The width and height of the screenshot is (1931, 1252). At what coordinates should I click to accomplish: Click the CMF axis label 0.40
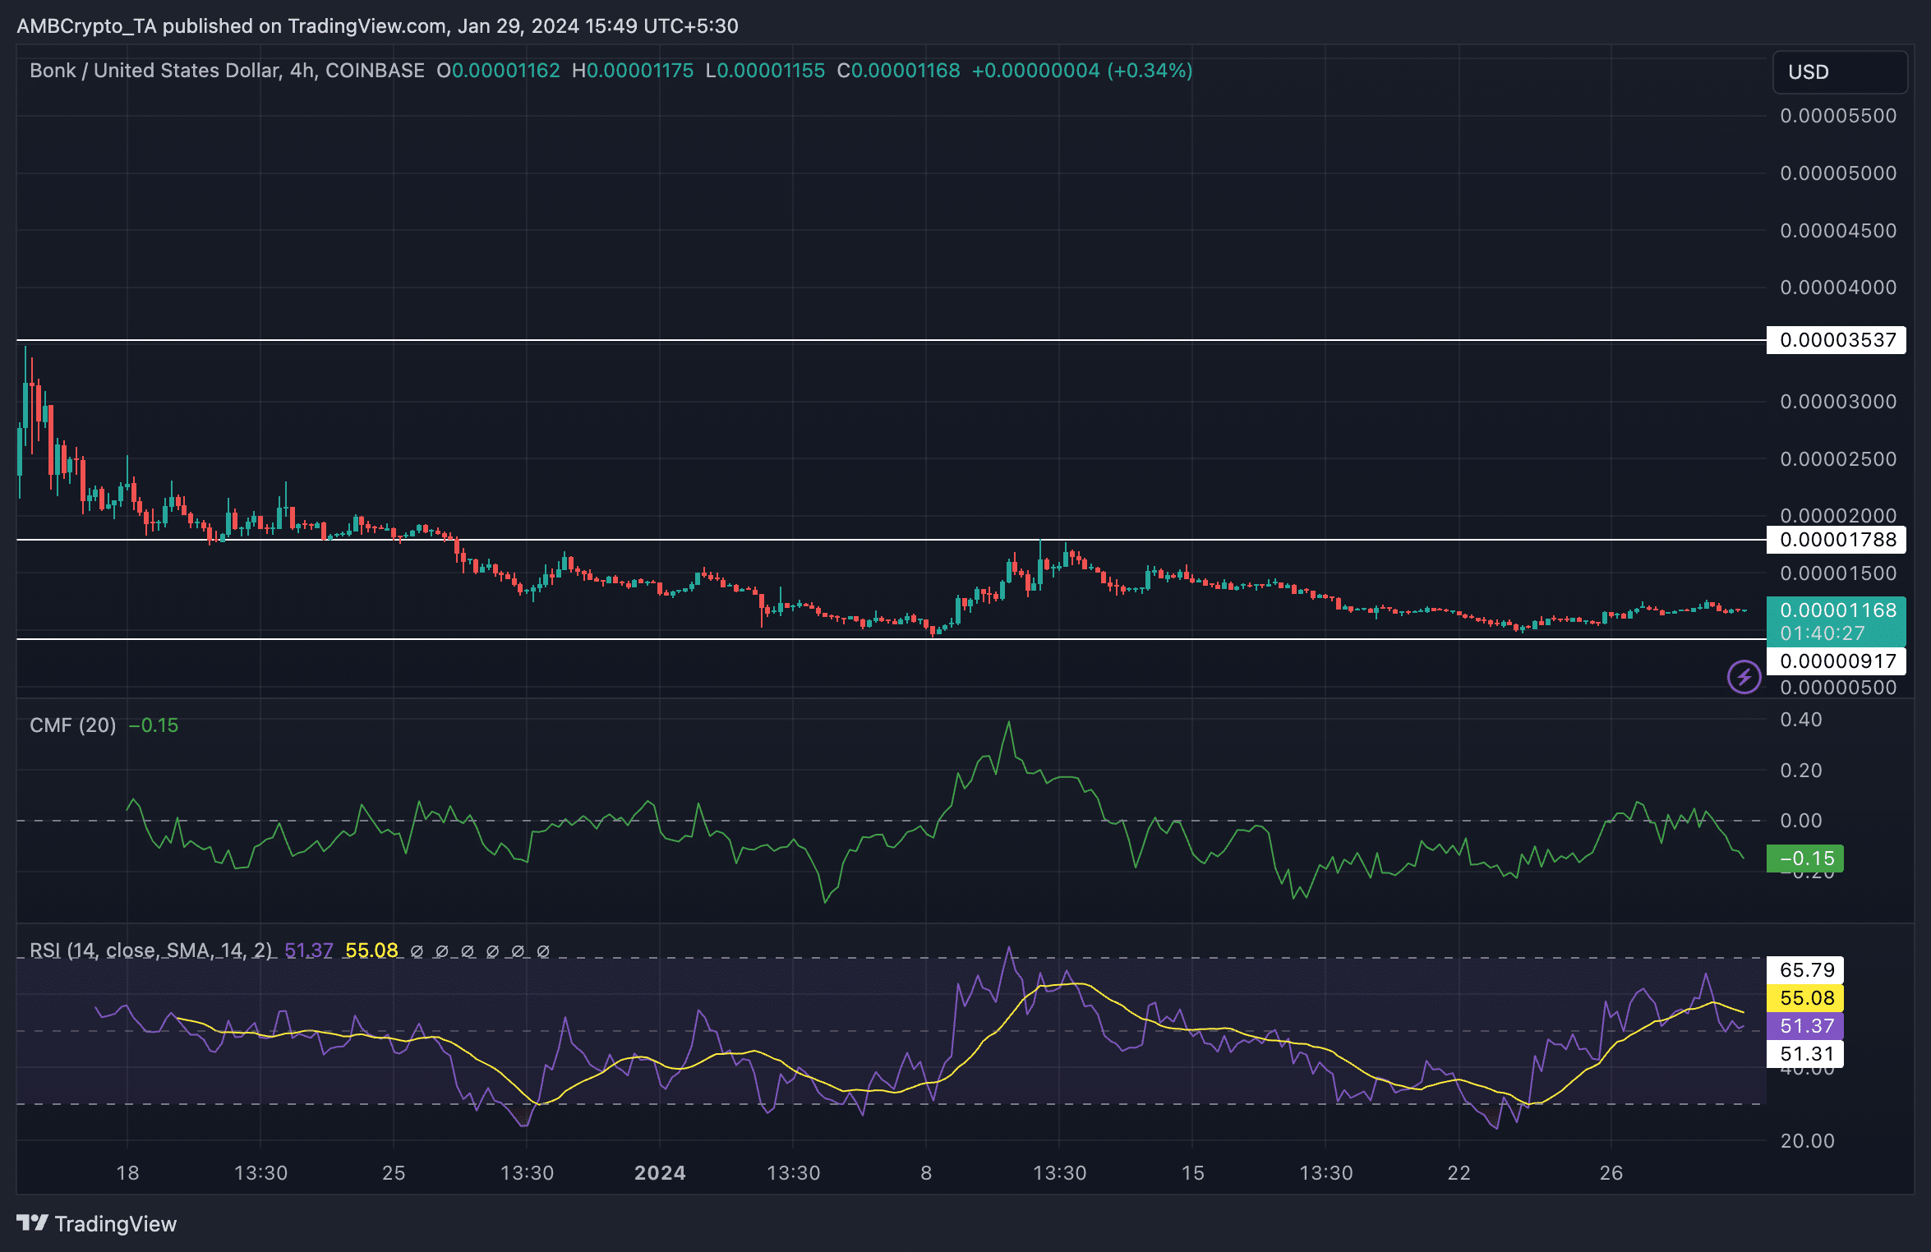pos(1800,720)
